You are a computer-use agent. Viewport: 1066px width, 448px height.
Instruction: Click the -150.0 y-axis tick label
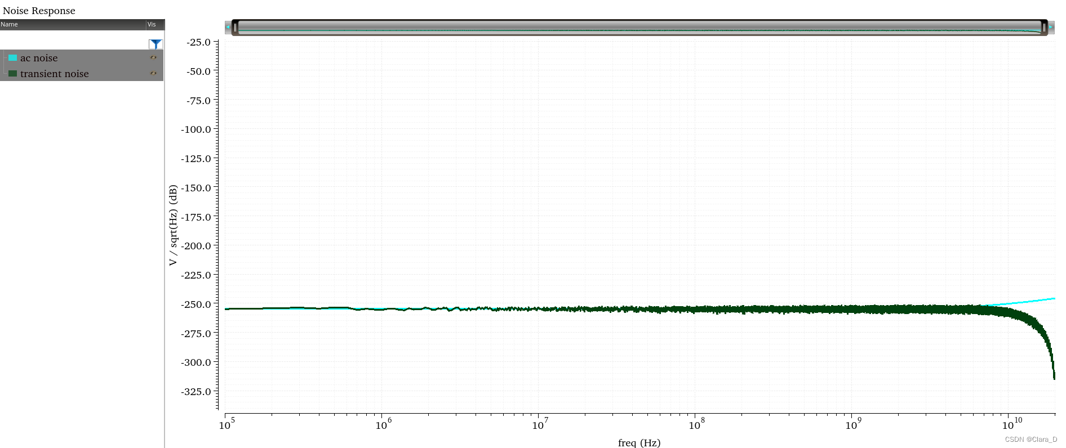pos(196,188)
